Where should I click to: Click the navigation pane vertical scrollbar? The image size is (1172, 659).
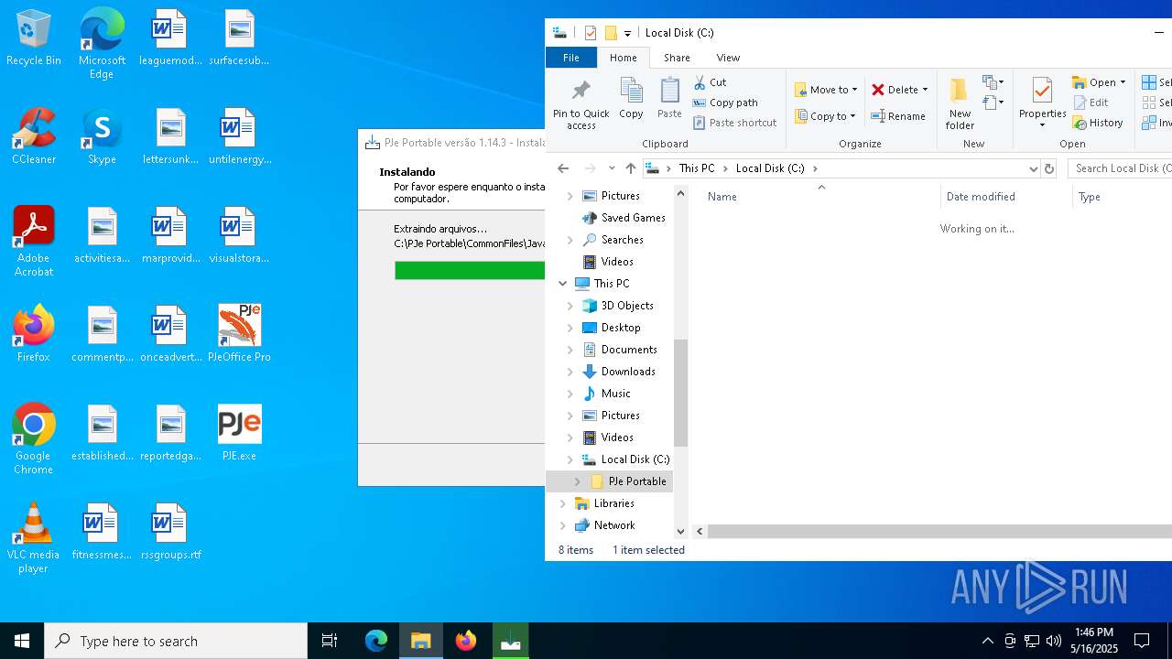[680, 394]
